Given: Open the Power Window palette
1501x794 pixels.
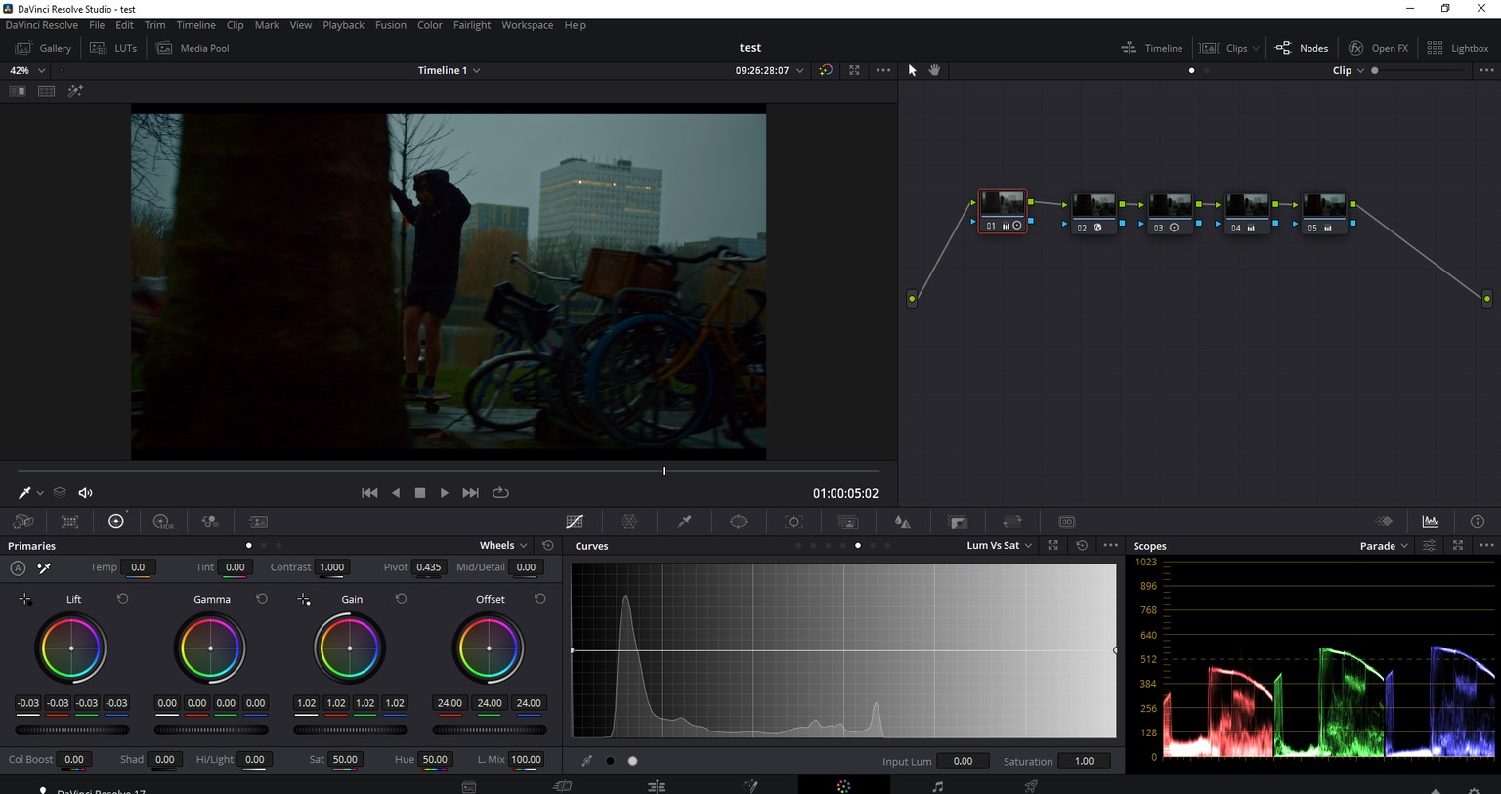Looking at the screenshot, I should click(x=739, y=522).
